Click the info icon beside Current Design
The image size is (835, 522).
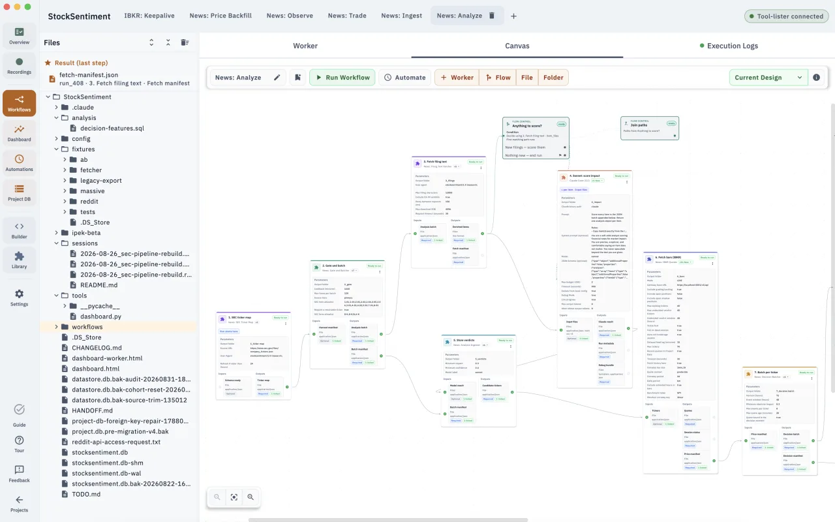point(816,78)
